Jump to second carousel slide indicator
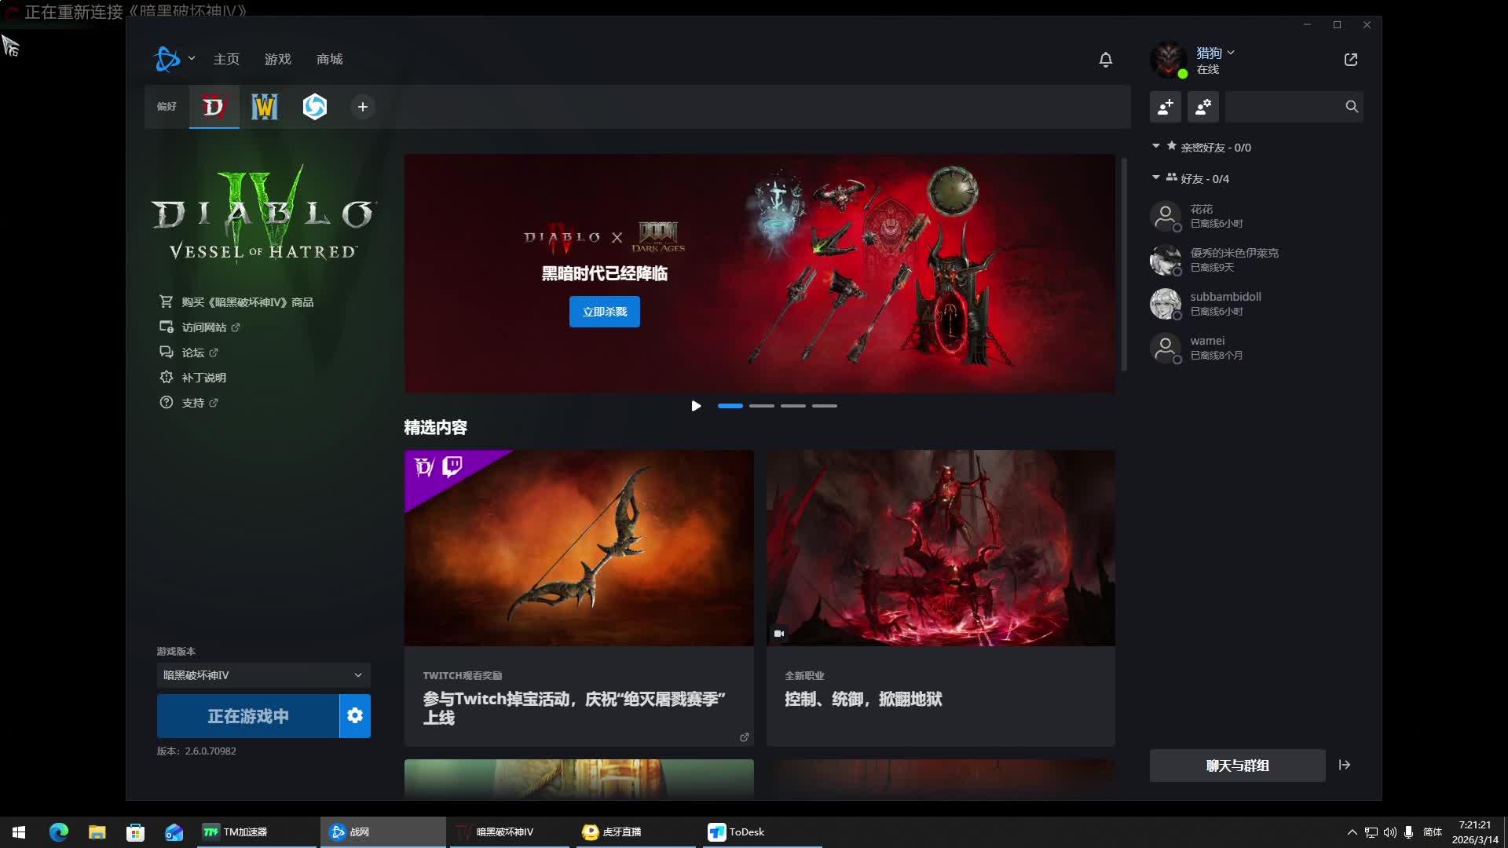 point(761,406)
